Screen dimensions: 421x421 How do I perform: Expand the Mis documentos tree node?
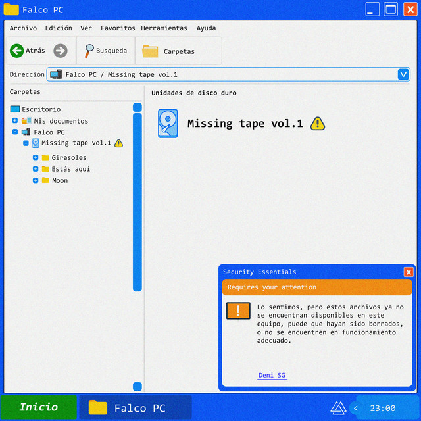[x=15, y=121]
